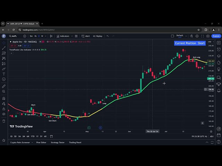Image resolution: width=222 pixels, height=166 pixels.
Task: Open the alerts clock panel
Action: point(219,49)
